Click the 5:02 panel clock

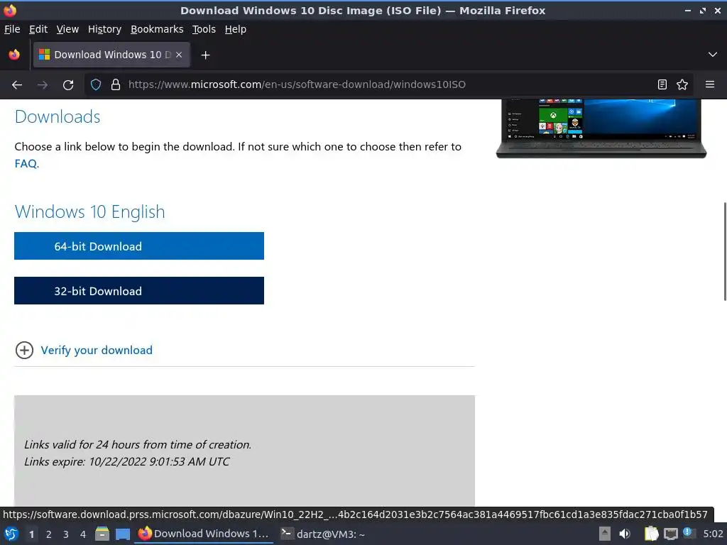point(713,534)
